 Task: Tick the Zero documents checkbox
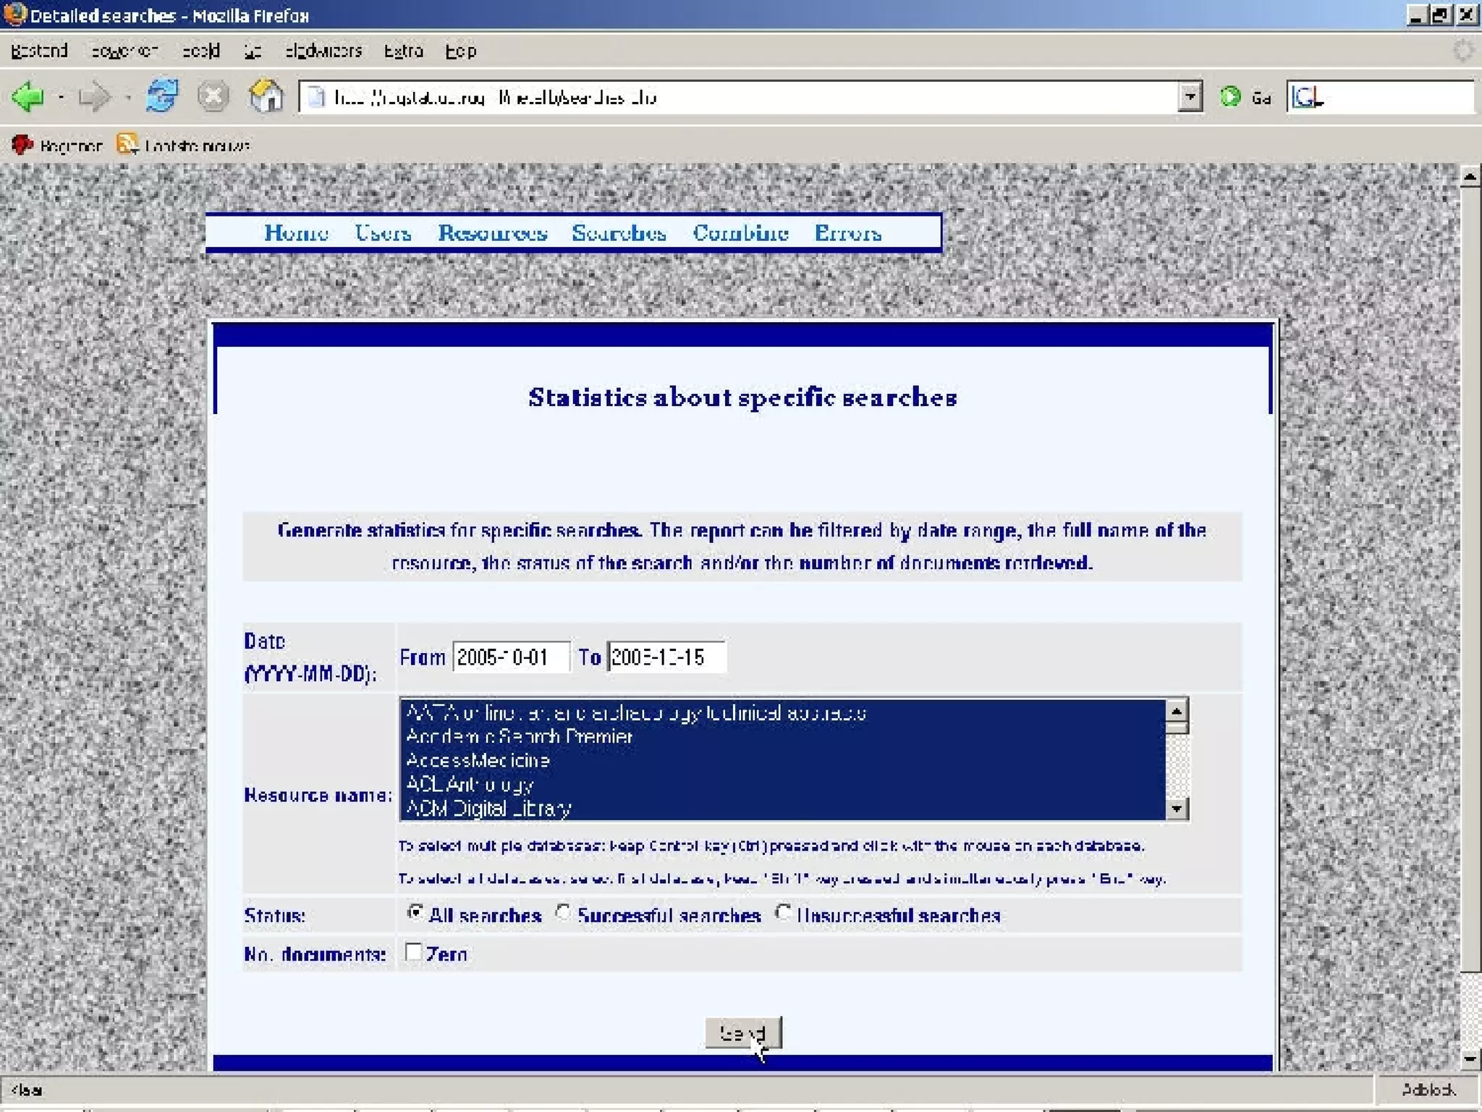[413, 951]
